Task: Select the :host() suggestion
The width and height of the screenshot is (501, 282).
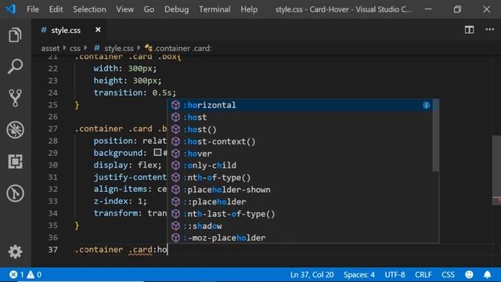Action: click(x=301, y=129)
